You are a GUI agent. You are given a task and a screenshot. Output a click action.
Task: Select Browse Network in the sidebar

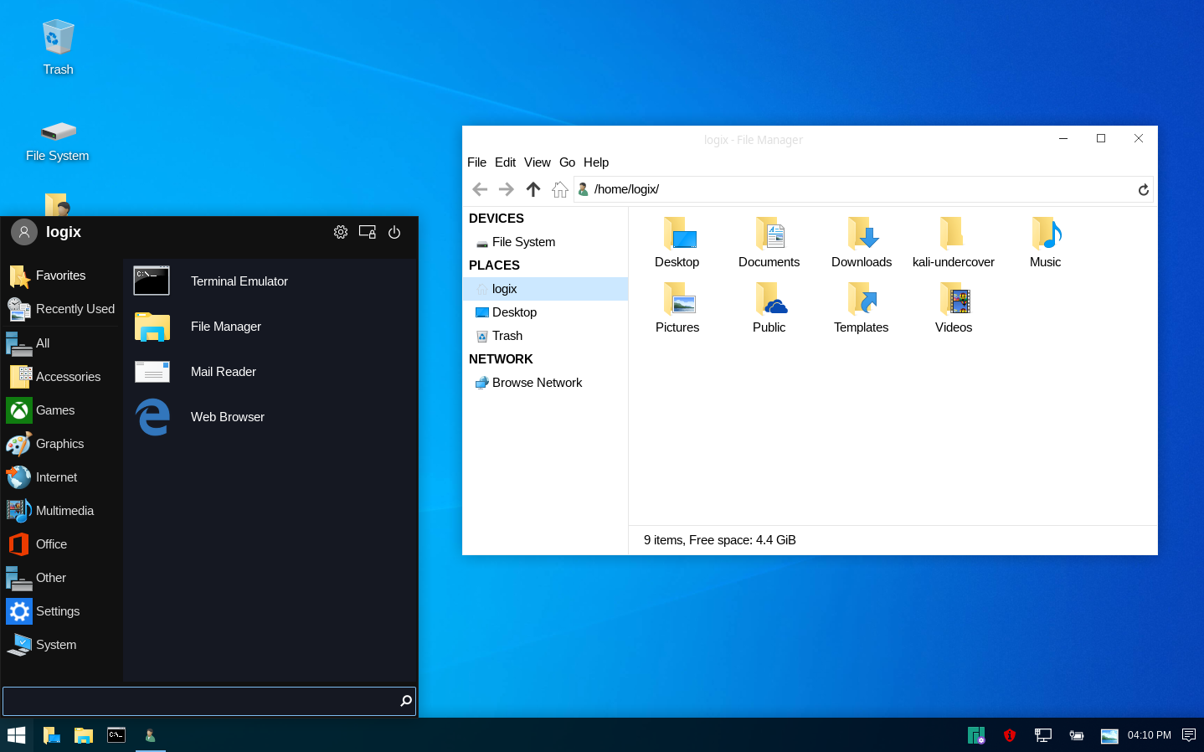tap(537, 382)
